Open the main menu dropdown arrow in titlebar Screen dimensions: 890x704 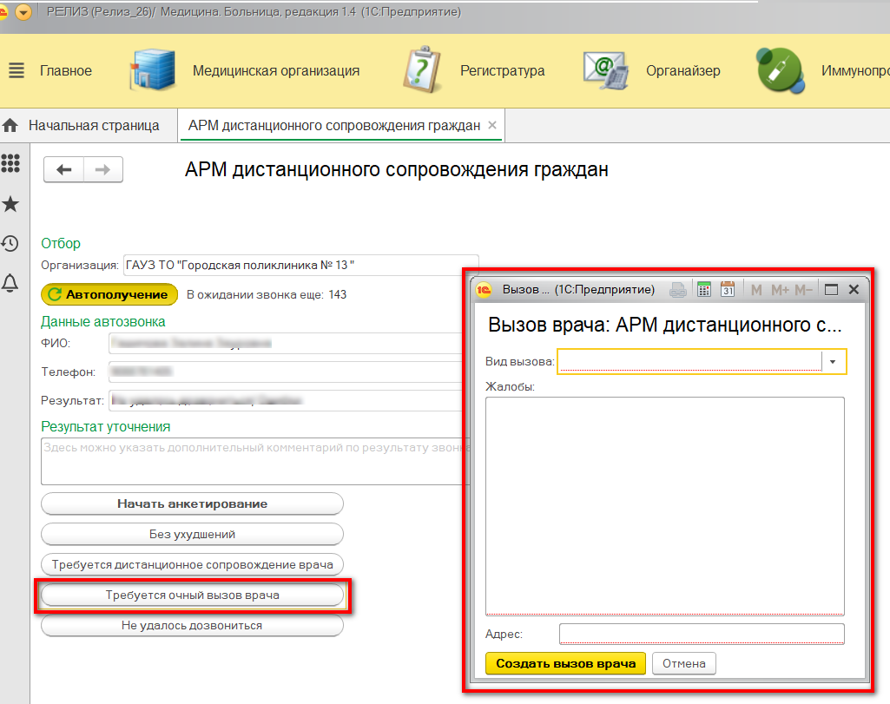(23, 12)
